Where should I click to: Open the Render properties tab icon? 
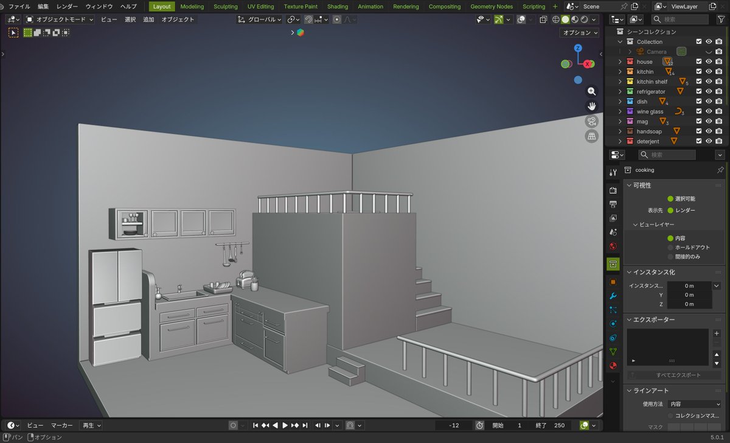(613, 190)
